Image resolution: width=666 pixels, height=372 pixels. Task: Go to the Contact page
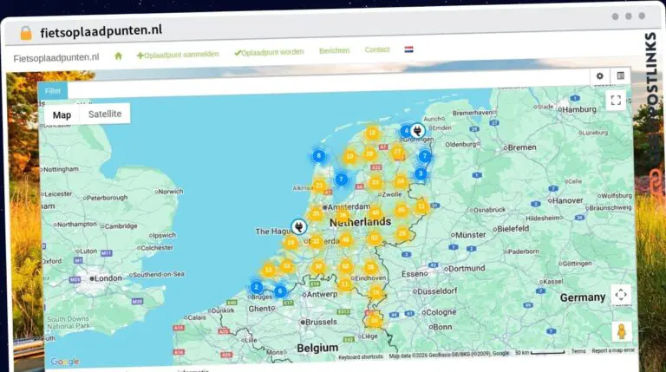(377, 49)
